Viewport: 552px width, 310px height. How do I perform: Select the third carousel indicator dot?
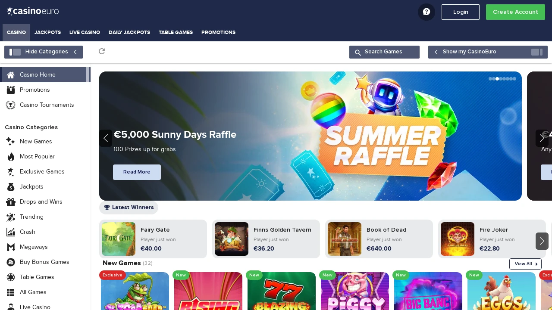point(497,79)
